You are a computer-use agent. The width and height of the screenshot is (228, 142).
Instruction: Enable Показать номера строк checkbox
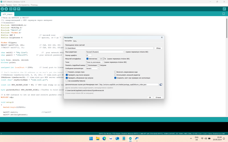[x=67, y=72]
